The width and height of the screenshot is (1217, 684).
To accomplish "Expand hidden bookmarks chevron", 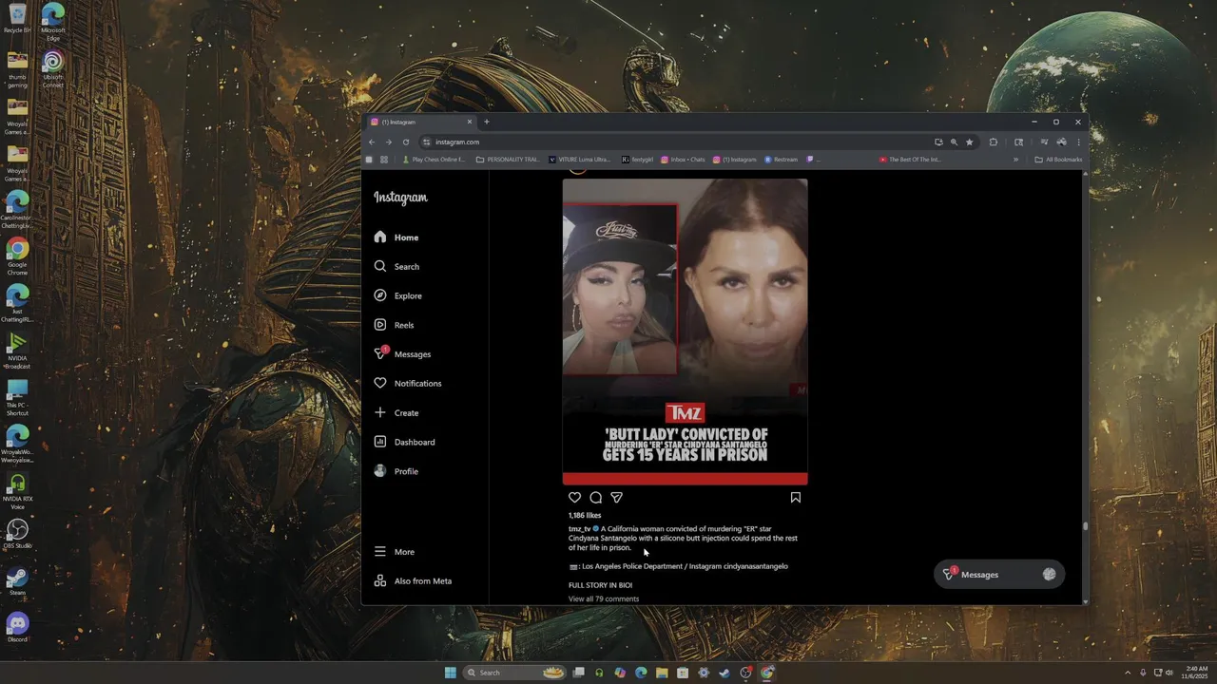I will click(x=1015, y=160).
